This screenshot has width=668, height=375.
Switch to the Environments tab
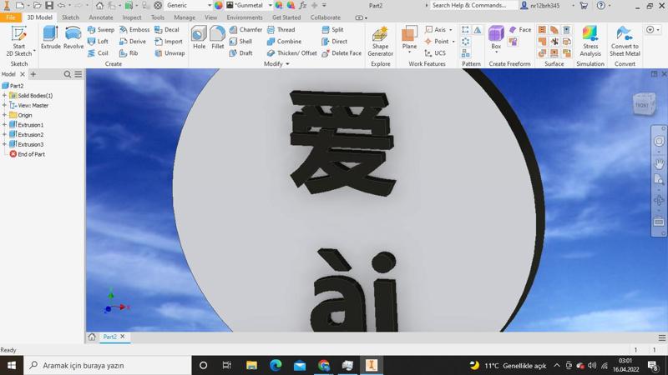coord(245,17)
